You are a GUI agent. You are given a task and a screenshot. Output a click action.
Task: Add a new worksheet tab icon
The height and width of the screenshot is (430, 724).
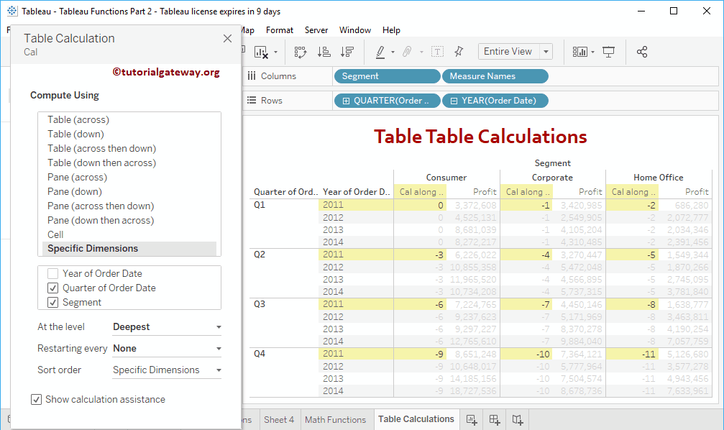pyautogui.click(x=472, y=419)
